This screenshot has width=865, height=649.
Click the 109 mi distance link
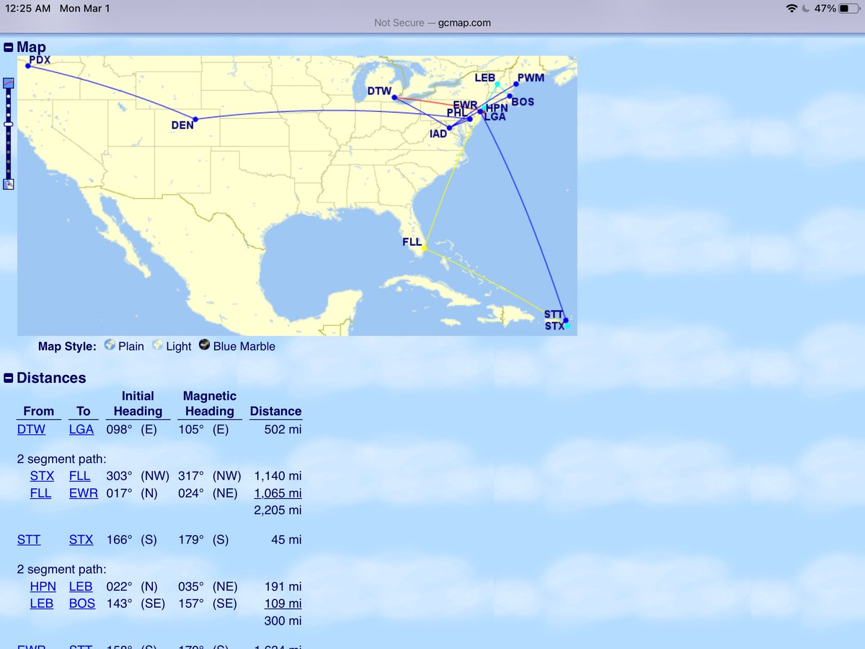pos(283,604)
